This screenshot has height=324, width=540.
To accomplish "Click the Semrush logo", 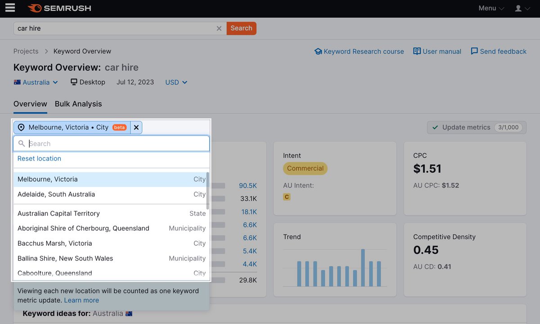I will click(59, 8).
